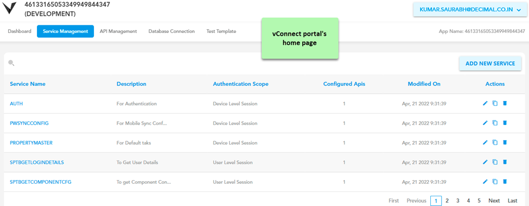The image size is (529, 206).
Task: Open the PROPERTYMASTER service link
Action: click(31, 143)
